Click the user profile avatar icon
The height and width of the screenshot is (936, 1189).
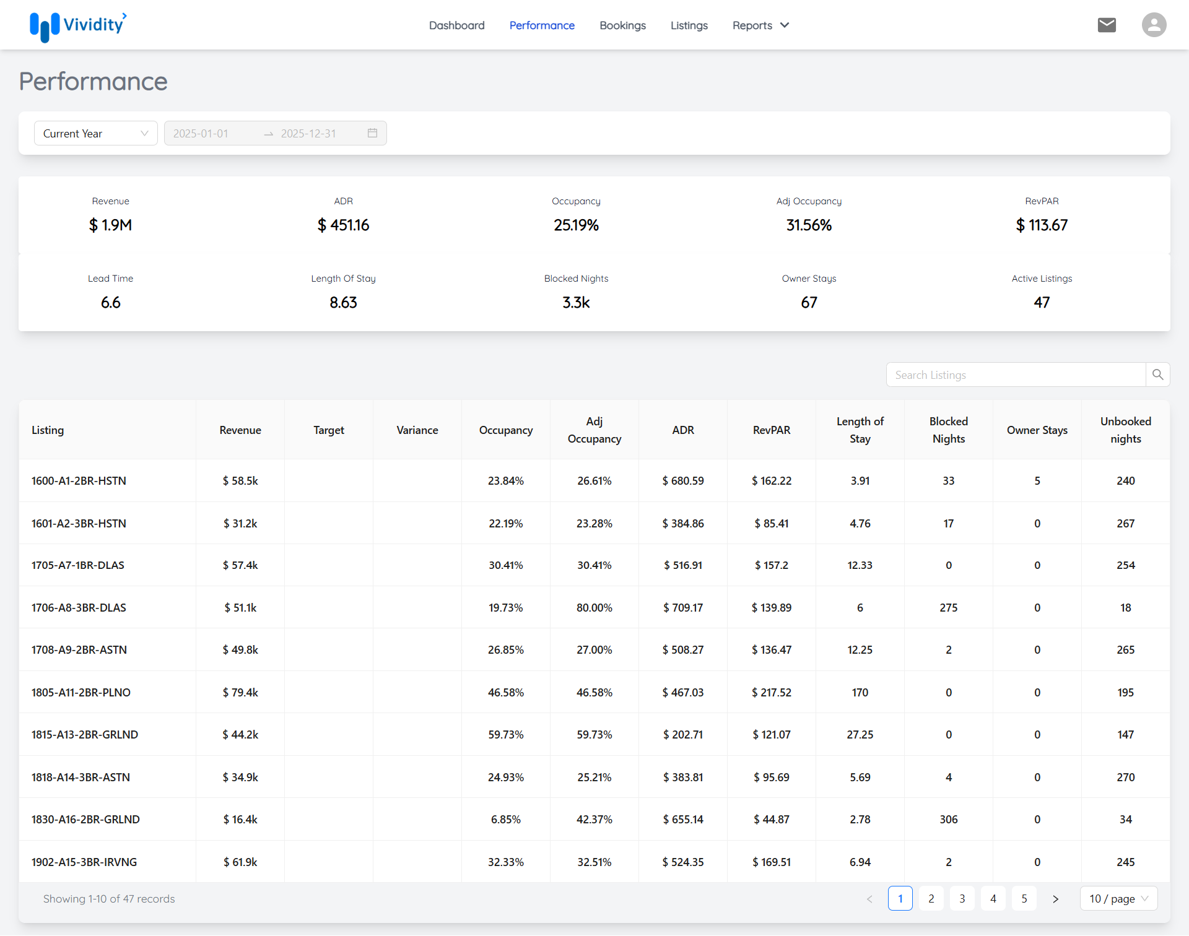[1154, 25]
